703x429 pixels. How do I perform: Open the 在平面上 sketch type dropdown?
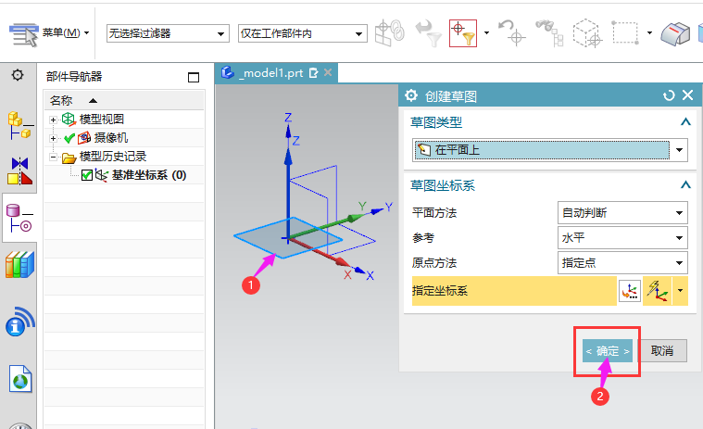[549, 150]
